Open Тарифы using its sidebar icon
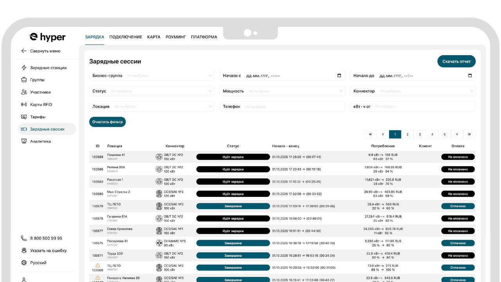This screenshot has height=282, width=501. [24, 116]
